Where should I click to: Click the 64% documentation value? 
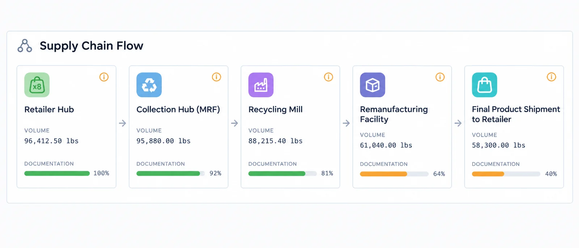pos(439,174)
